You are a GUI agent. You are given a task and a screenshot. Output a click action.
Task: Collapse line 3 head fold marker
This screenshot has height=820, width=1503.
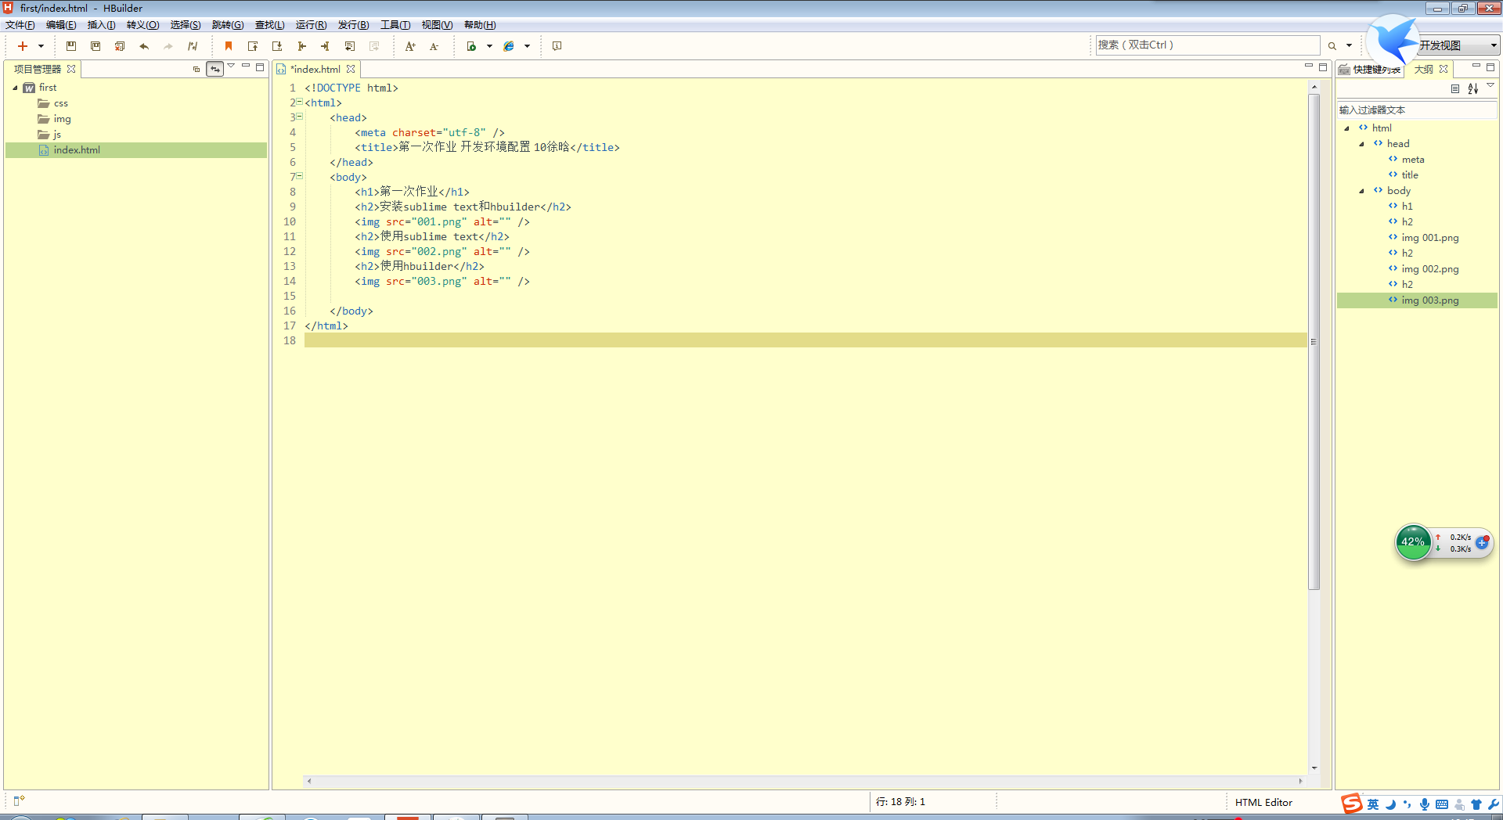tap(299, 117)
